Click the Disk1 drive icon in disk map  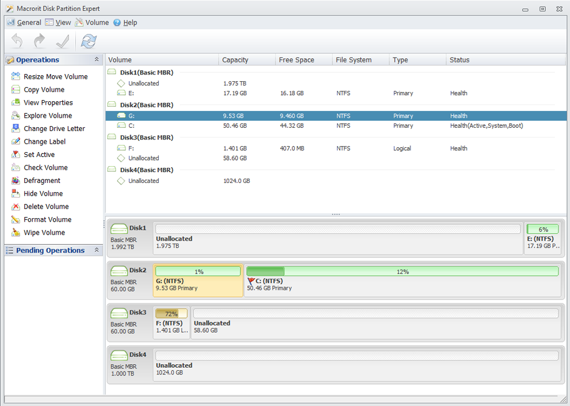pos(119,229)
